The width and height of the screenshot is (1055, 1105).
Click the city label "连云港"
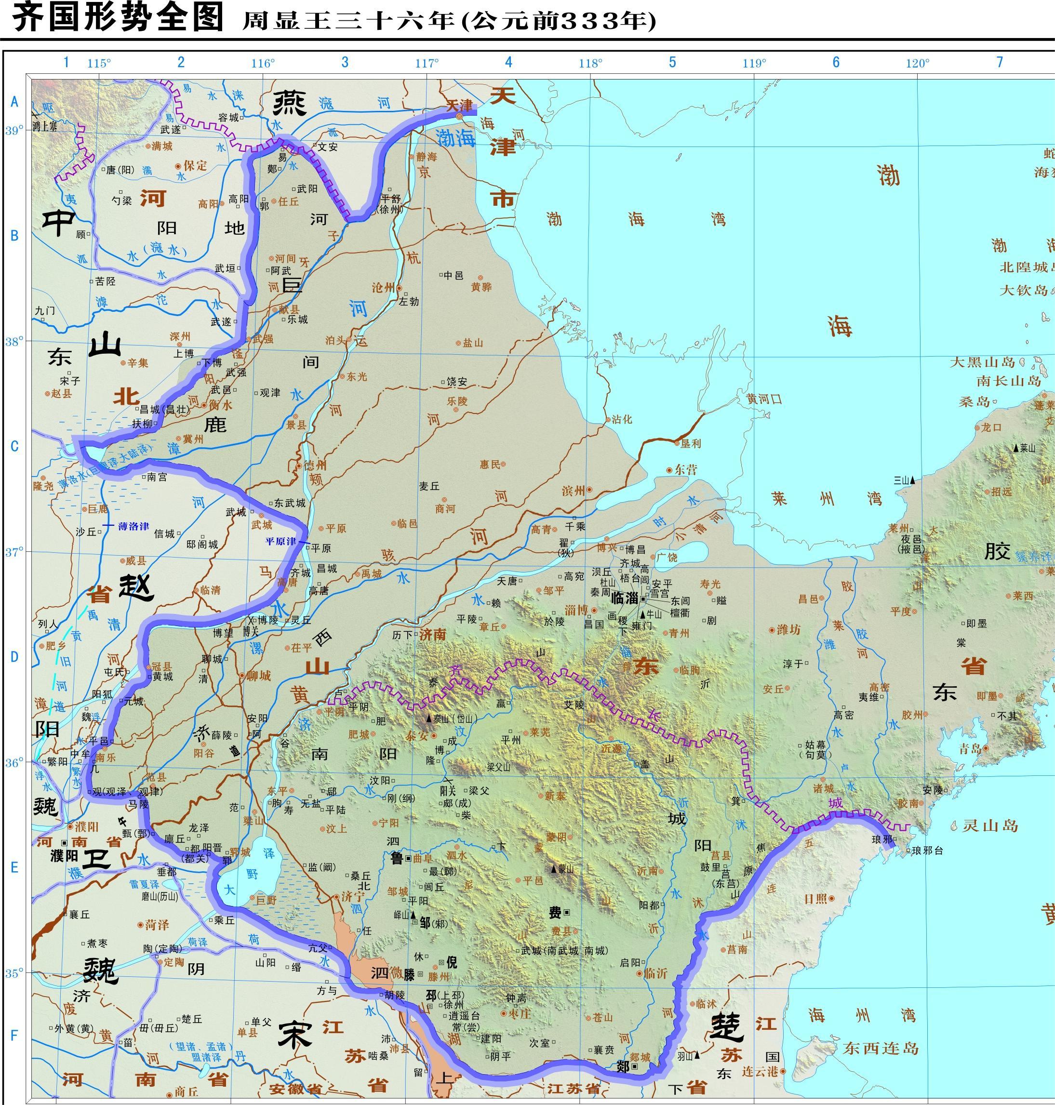click(760, 1071)
